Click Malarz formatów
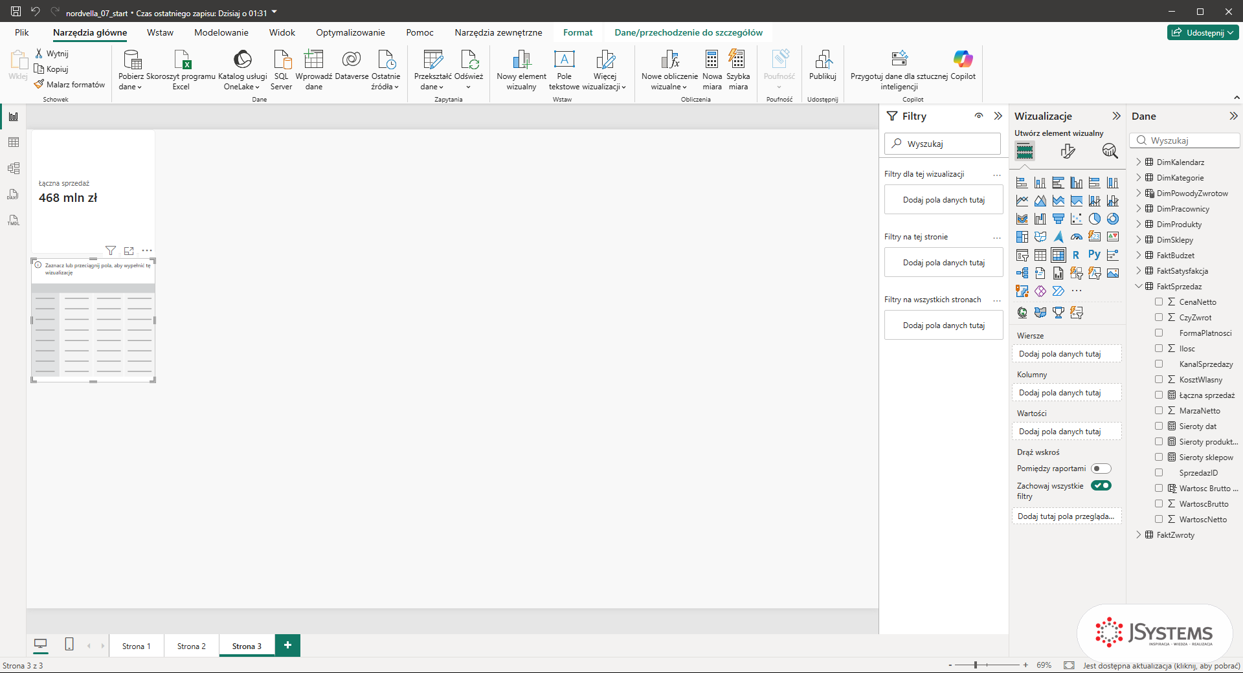Screen dimensions: 1243x673 point(69,85)
